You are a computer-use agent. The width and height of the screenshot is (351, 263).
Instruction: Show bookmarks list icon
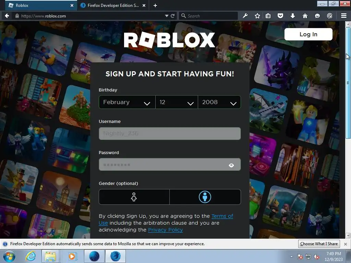(268, 16)
